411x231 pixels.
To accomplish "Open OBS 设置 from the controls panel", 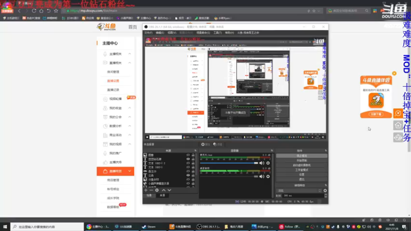I will pyautogui.click(x=302, y=175).
